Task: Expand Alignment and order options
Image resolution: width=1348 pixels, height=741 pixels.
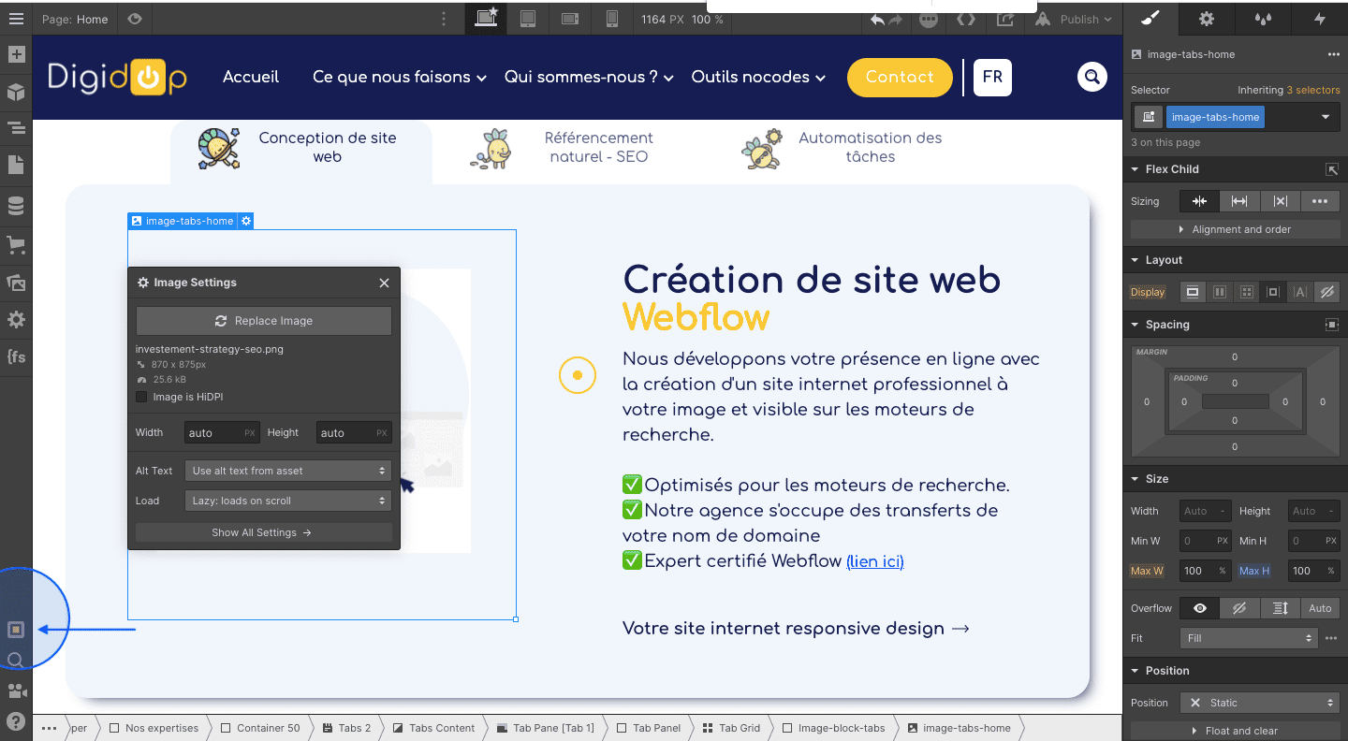Action: pyautogui.click(x=1235, y=229)
